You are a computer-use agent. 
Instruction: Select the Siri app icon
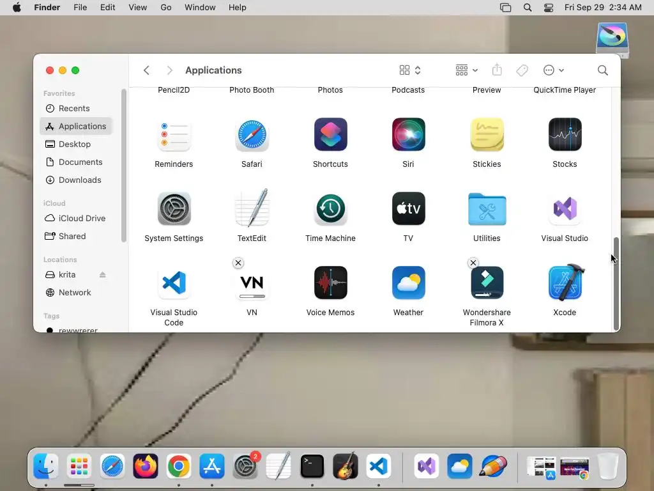(x=408, y=134)
